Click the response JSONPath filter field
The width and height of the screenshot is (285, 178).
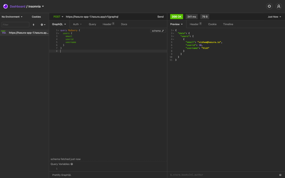[223, 175]
